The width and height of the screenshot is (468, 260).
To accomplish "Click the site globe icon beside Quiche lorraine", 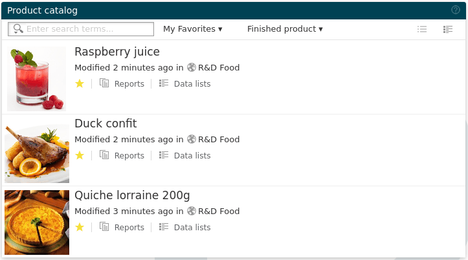I will click(191, 211).
